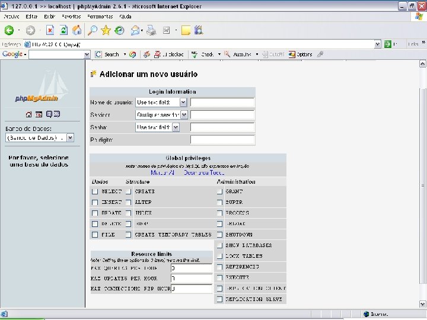Viewport: 427px width, 320px height.
Task: Open the AutoLink dropdown arrow
Action: 257,55
